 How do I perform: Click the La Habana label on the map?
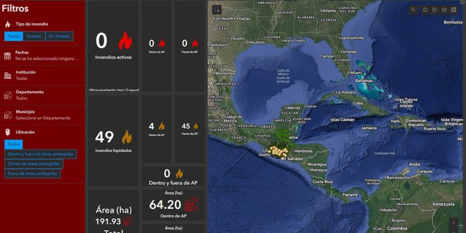345,93
